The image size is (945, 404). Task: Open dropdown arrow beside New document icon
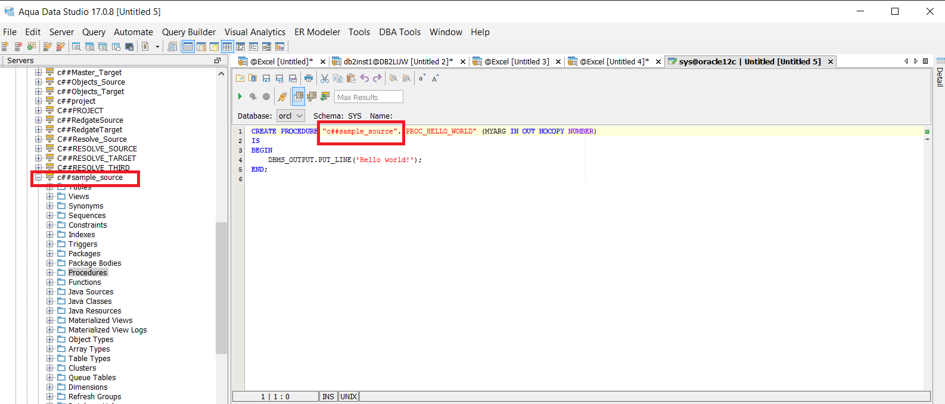[157, 46]
